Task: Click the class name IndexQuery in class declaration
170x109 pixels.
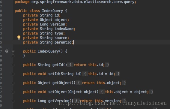Action: [52, 11]
